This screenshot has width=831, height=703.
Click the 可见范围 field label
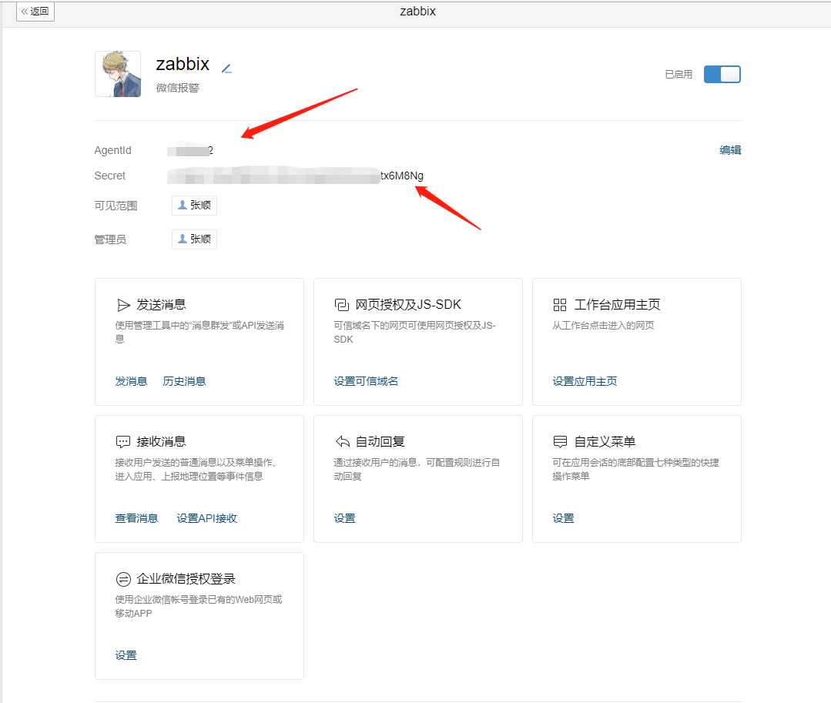[116, 206]
